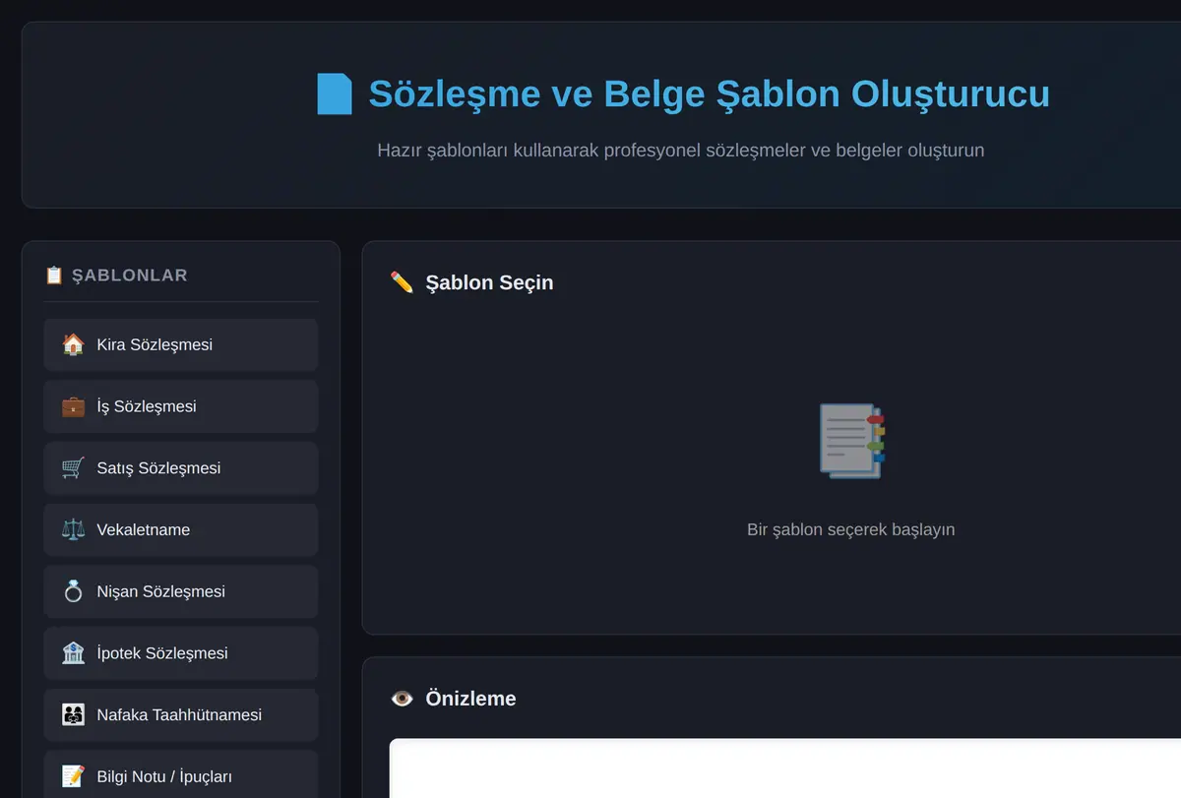This screenshot has width=1181, height=798.
Task: Click the Sözleşme ve Belge Şablon Oluşturucu title
Action: [709, 94]
